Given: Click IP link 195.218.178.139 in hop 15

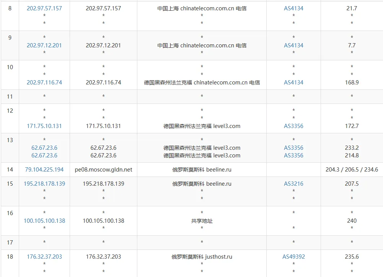Looking at the screenshot, I should (x=44, y=184).
